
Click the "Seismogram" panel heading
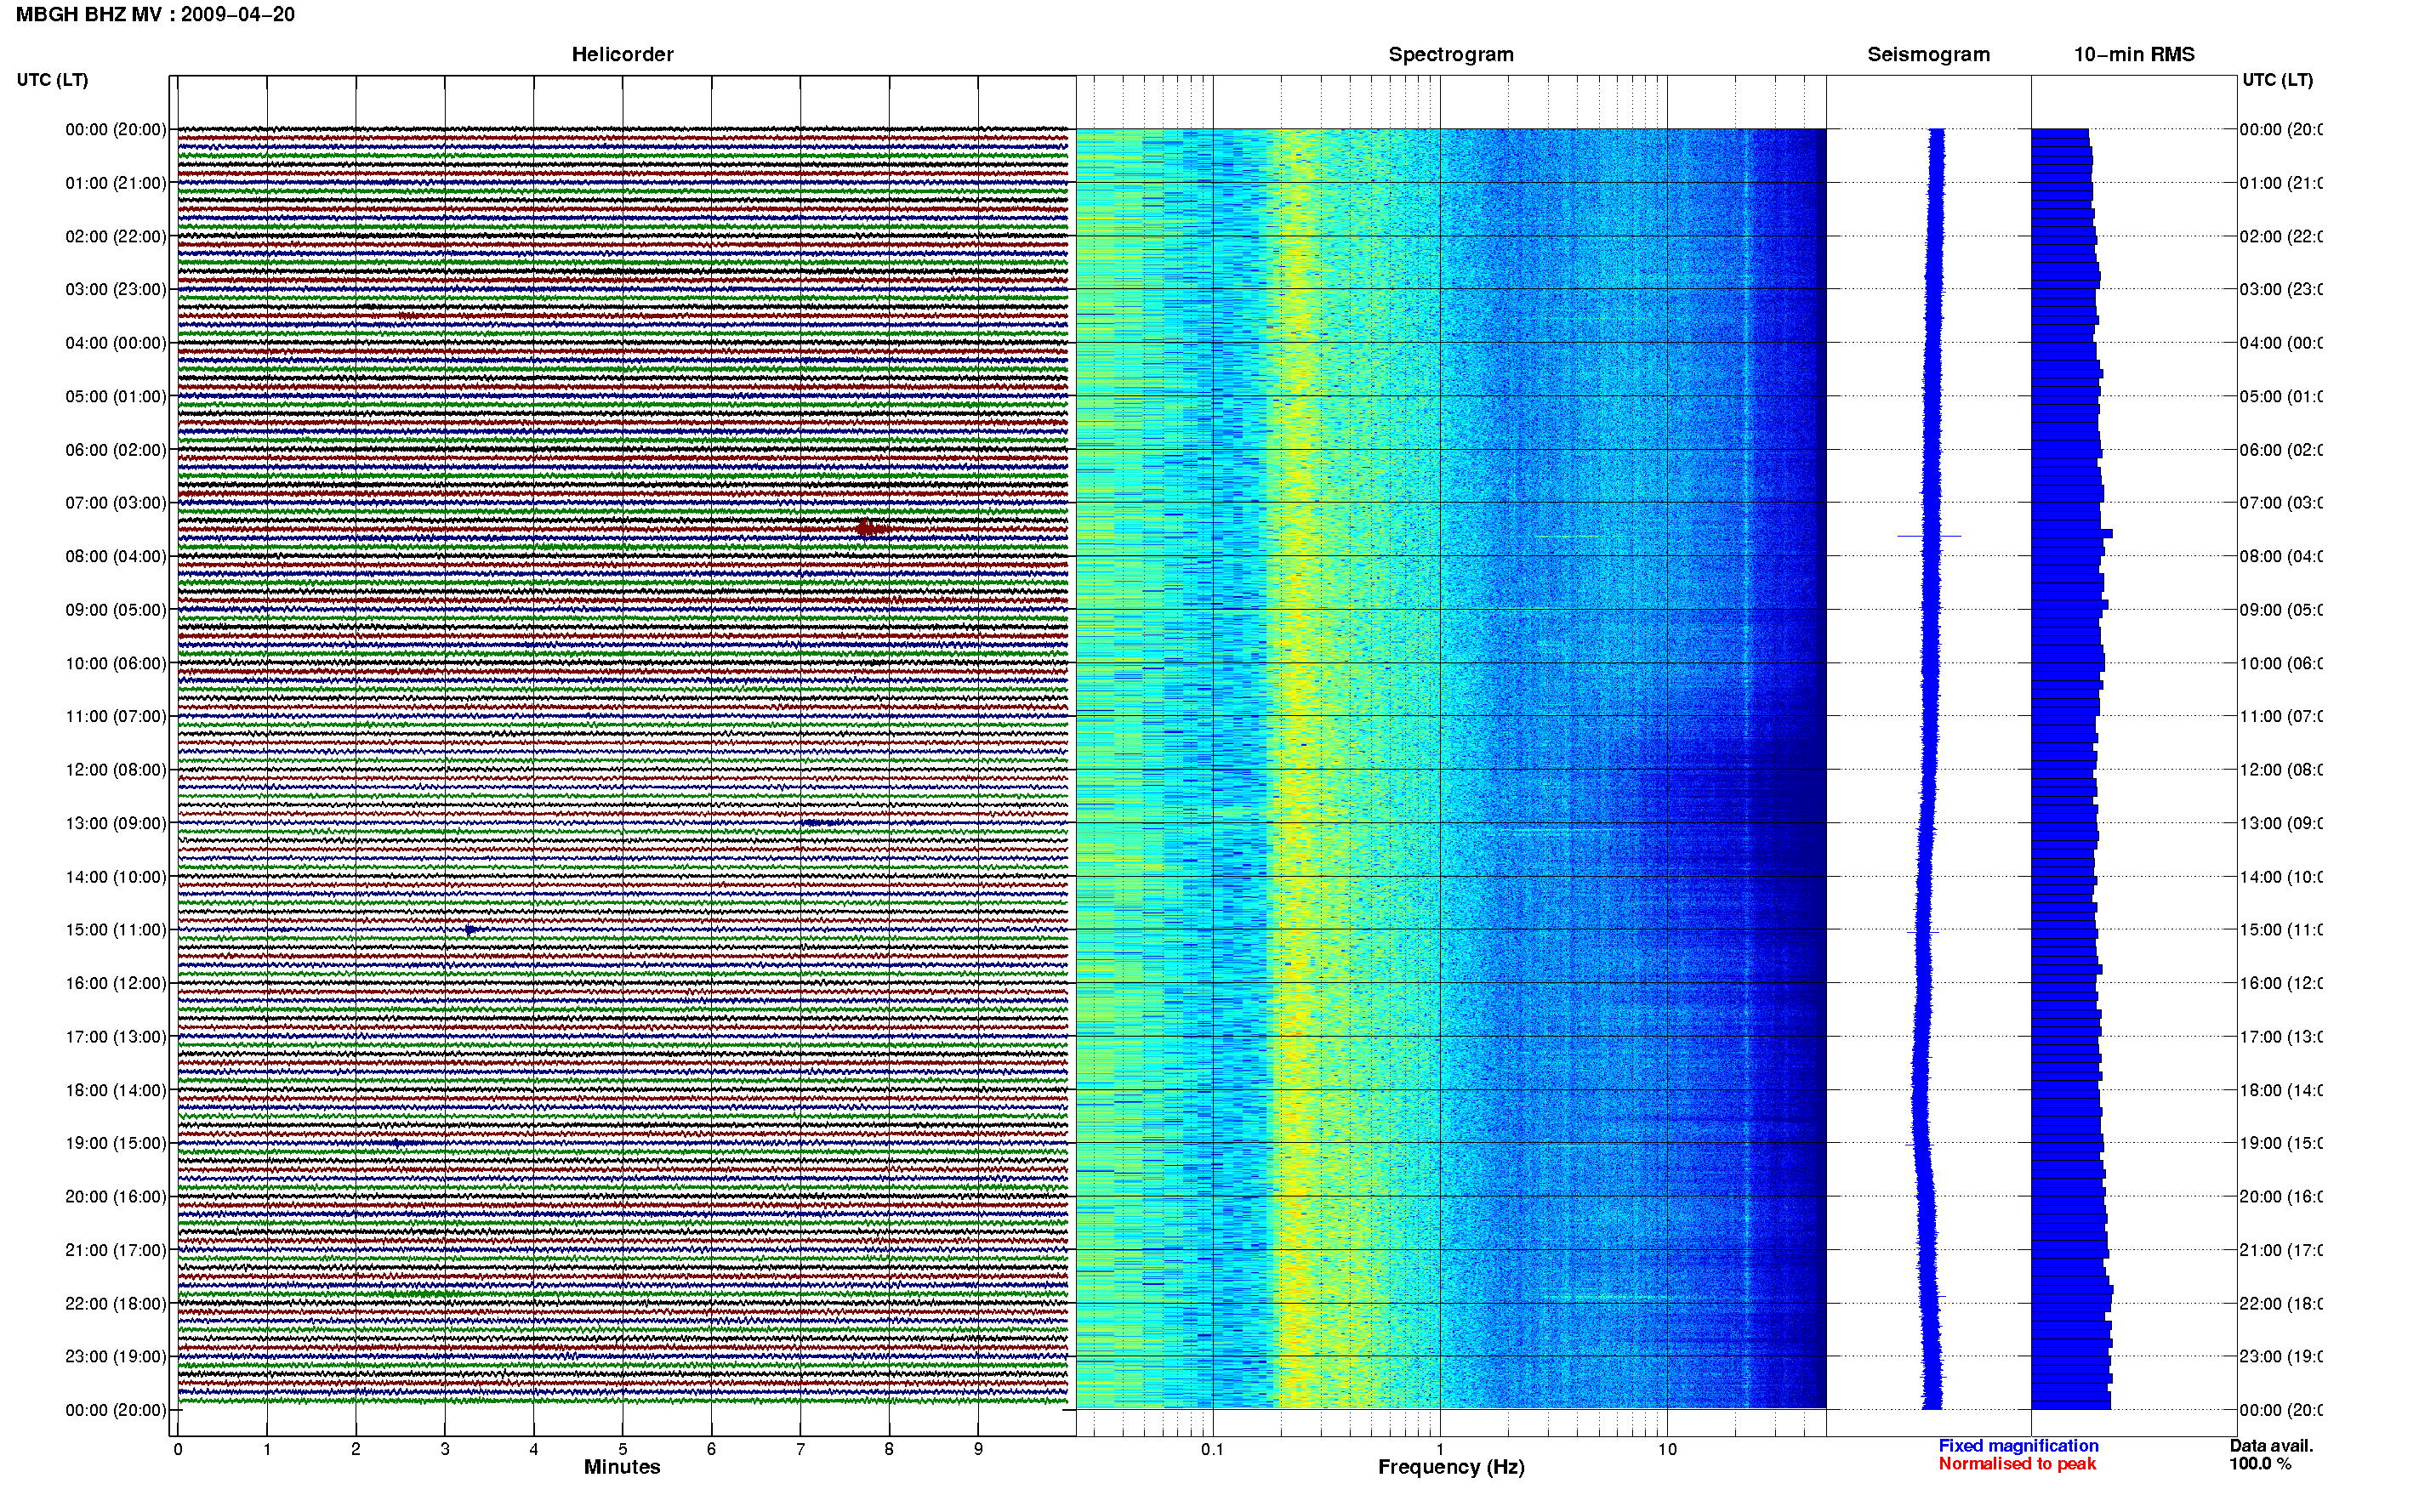(1928, 55)
